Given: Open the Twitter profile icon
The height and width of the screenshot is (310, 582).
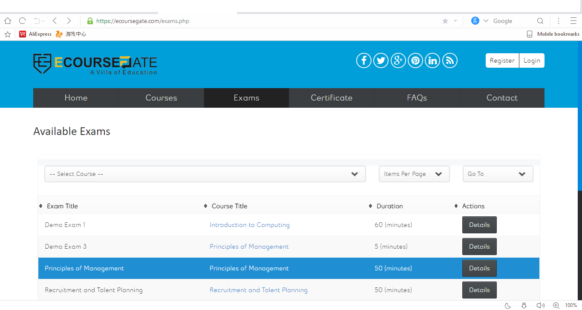Looking at the screenshot, I should coord(381,60).
